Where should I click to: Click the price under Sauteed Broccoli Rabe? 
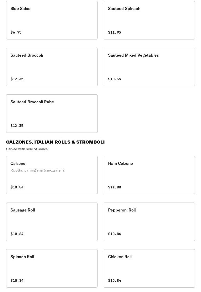point(17,126)
